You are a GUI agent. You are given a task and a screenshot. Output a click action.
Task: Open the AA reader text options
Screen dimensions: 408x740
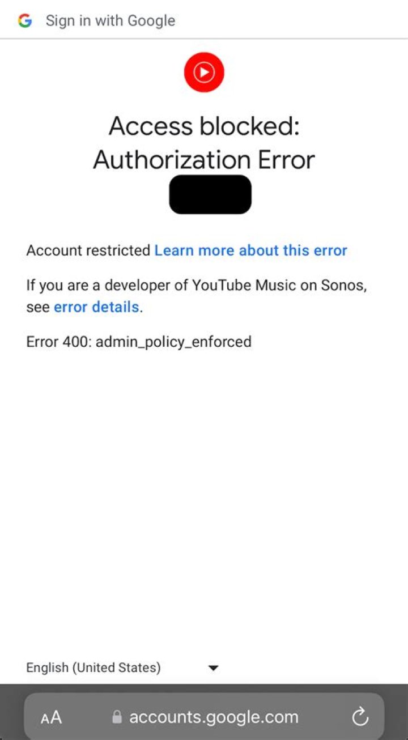coord(51,718)
